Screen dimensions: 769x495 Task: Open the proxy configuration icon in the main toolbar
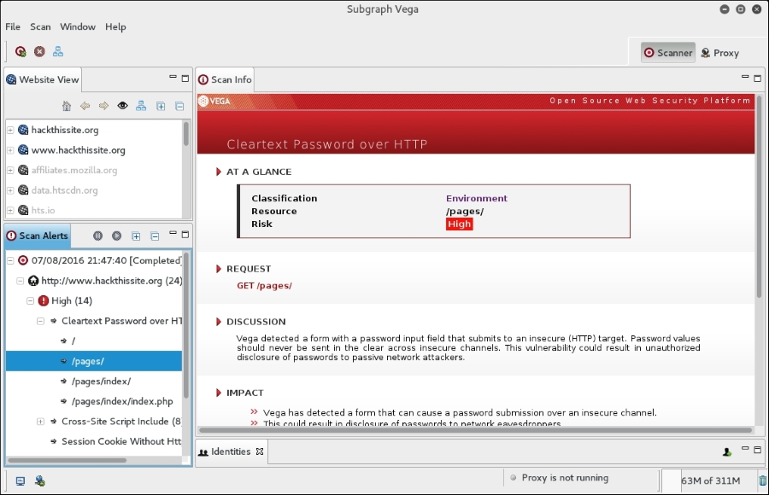point(58,51)
